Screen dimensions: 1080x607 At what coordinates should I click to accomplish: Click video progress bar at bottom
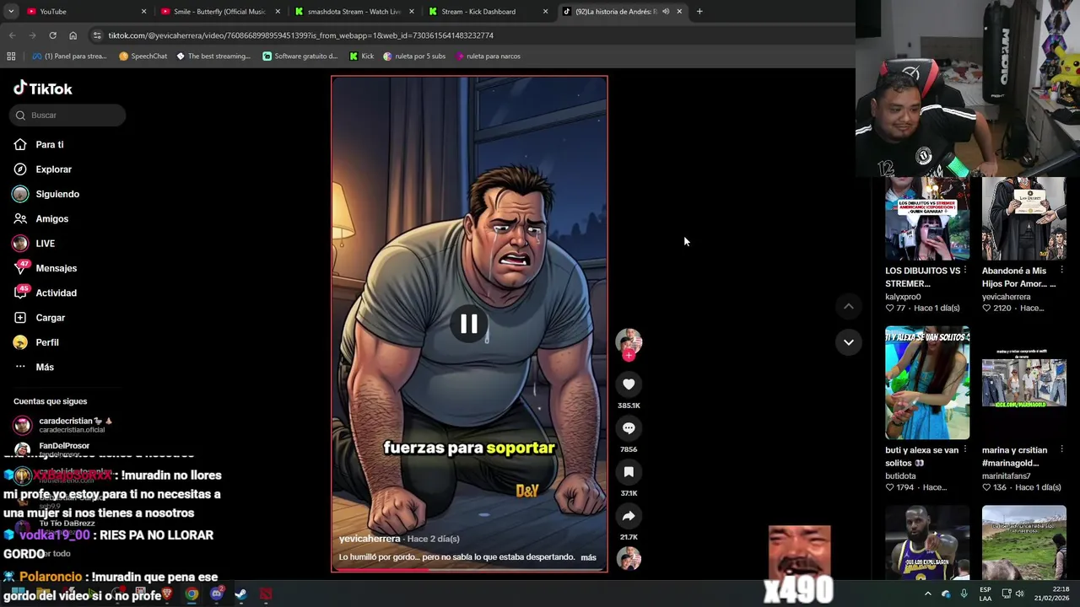(x=468, y=570)
